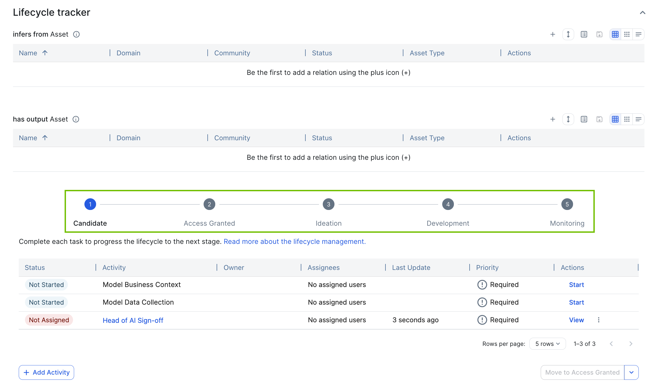This screenshot has width=658, height=389.
Task: Switch infers from Asset to table view
Action: (x=615, y=34)
